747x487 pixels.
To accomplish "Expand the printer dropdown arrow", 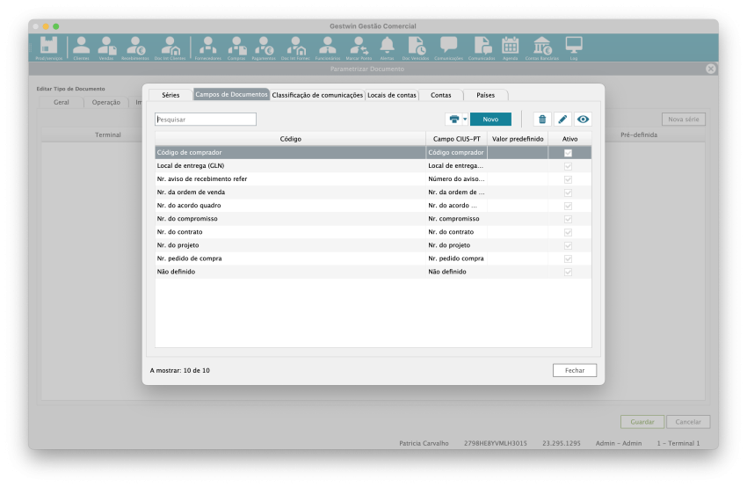I will [465, 120].
